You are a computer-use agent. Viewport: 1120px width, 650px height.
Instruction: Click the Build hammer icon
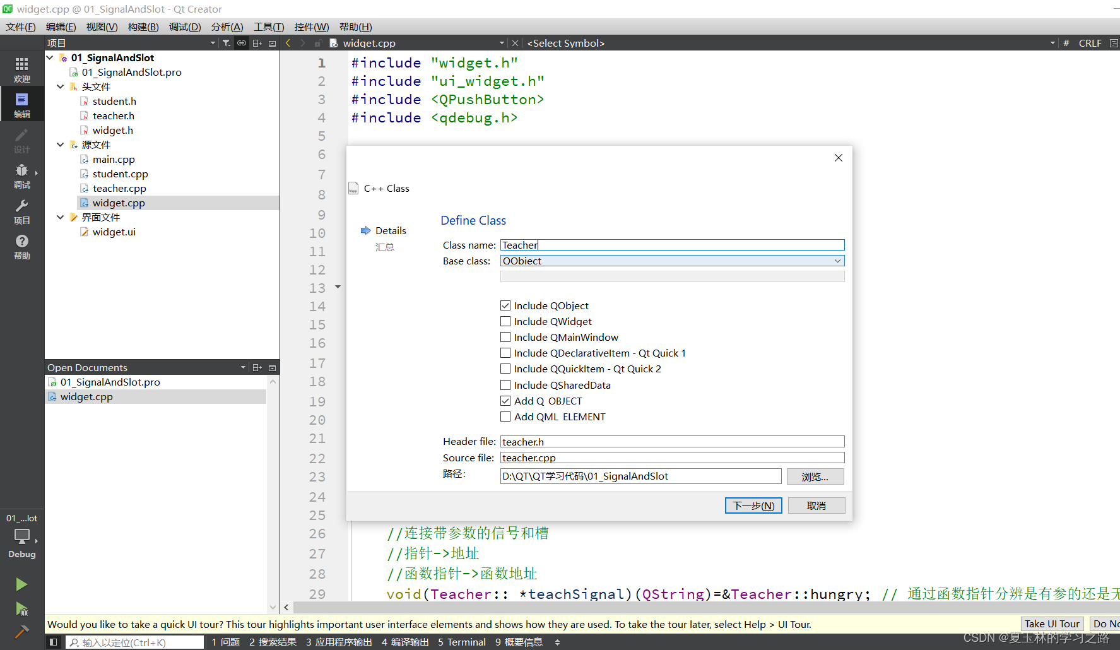(x=21, y=632)
